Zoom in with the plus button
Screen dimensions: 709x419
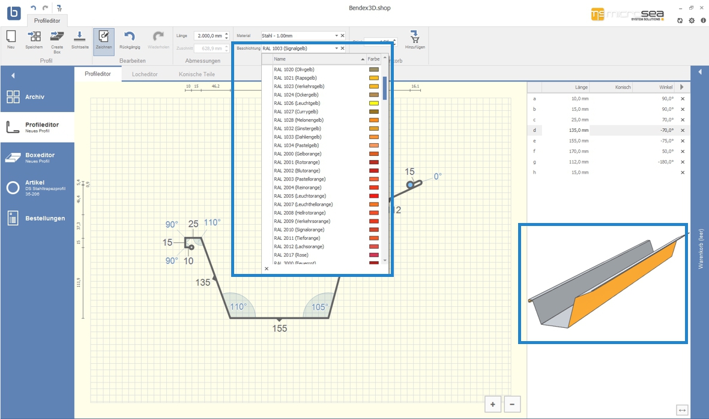493,404
